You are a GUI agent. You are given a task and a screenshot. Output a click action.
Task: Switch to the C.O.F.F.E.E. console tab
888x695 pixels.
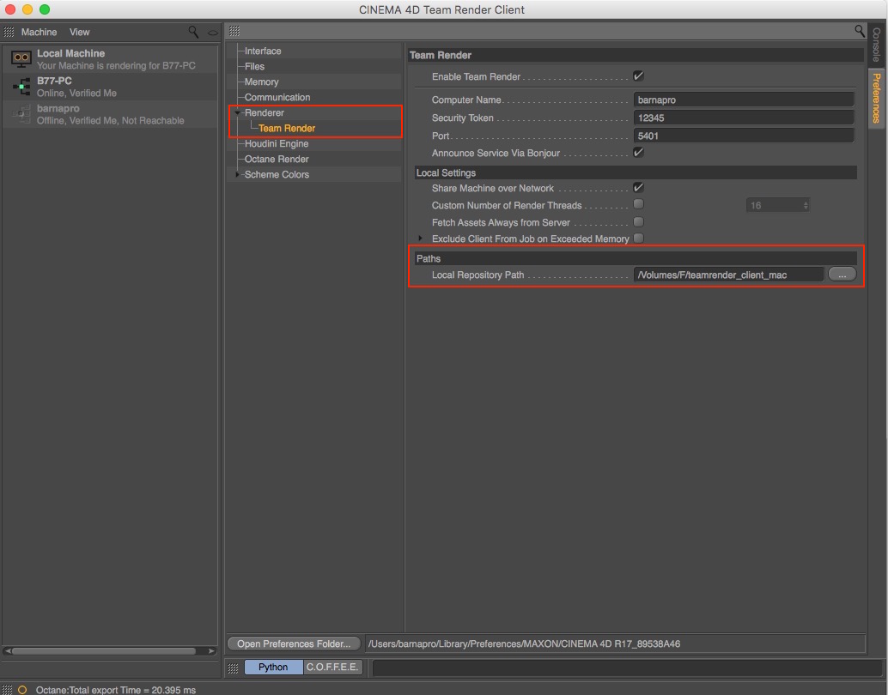332,668
